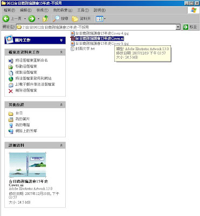The image size is (200, 216).
Task: Click the cover artwork preview thumbnail
Action: [27, 165]
